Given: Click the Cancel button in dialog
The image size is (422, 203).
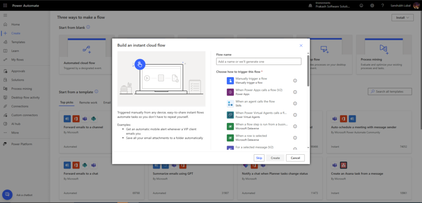Looking at the screenshot, I should [x=295, y=158].
